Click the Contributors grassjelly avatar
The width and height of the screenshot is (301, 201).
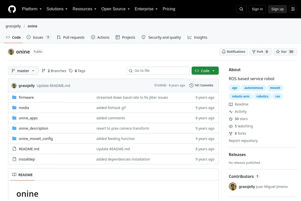tap(233, 186)
